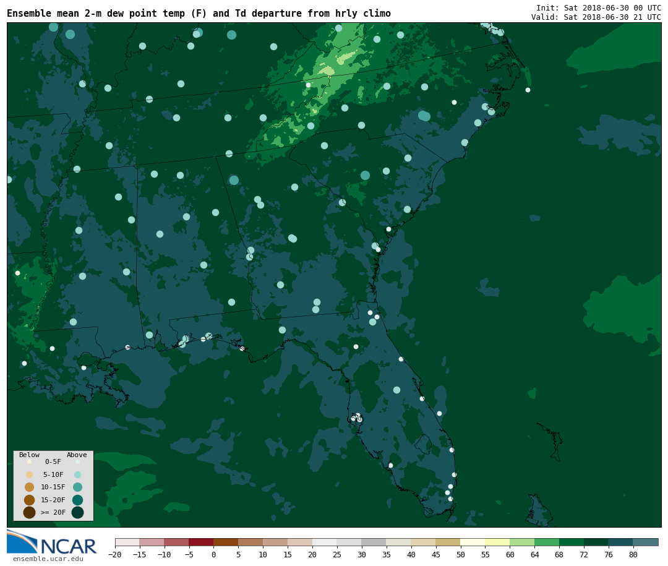Click the 'Init: Sat 2018-06-30 00 UTC' text

599,7
